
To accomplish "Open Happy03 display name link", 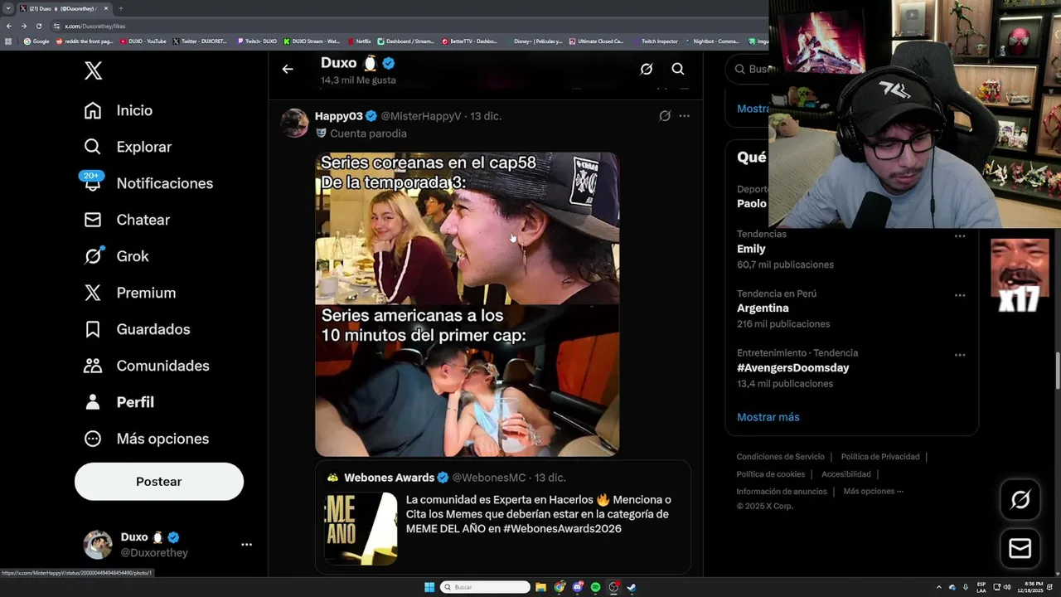I will pos(339,116).
